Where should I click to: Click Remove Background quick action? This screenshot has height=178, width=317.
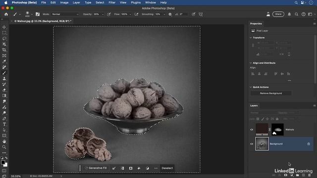(x=271, y=93)
